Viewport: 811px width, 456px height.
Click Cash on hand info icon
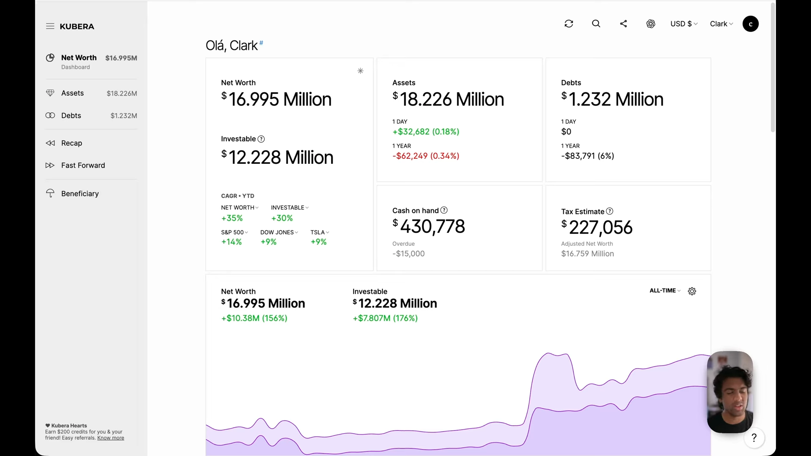click(444, 210)
